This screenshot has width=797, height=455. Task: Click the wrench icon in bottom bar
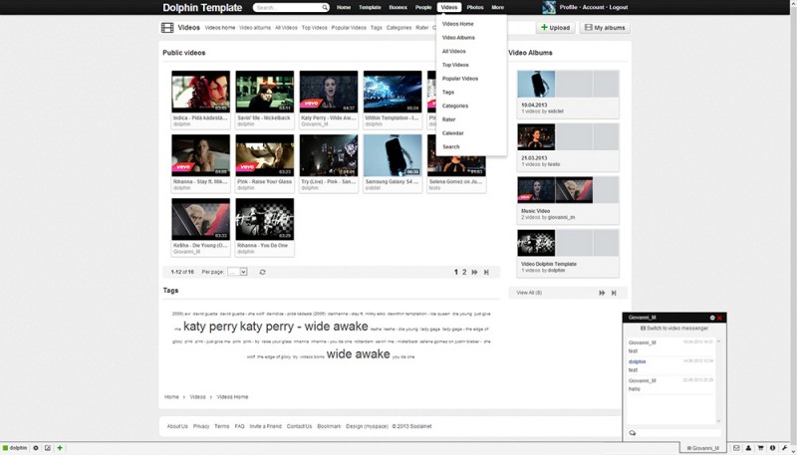(784, 448)
